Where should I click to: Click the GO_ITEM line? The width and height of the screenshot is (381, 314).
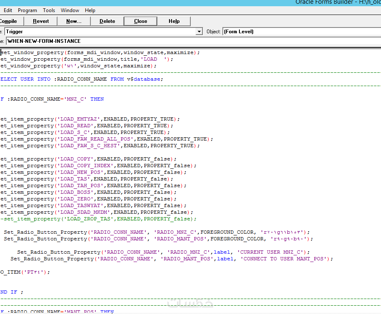(25, 272)
